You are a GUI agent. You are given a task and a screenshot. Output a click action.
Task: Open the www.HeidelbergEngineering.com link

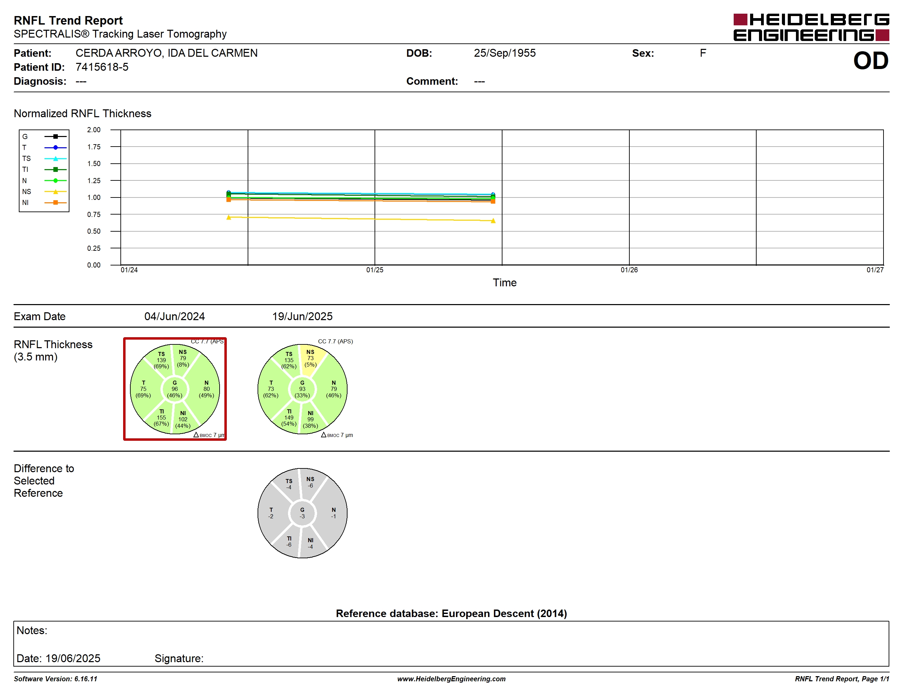pos(451,679)
